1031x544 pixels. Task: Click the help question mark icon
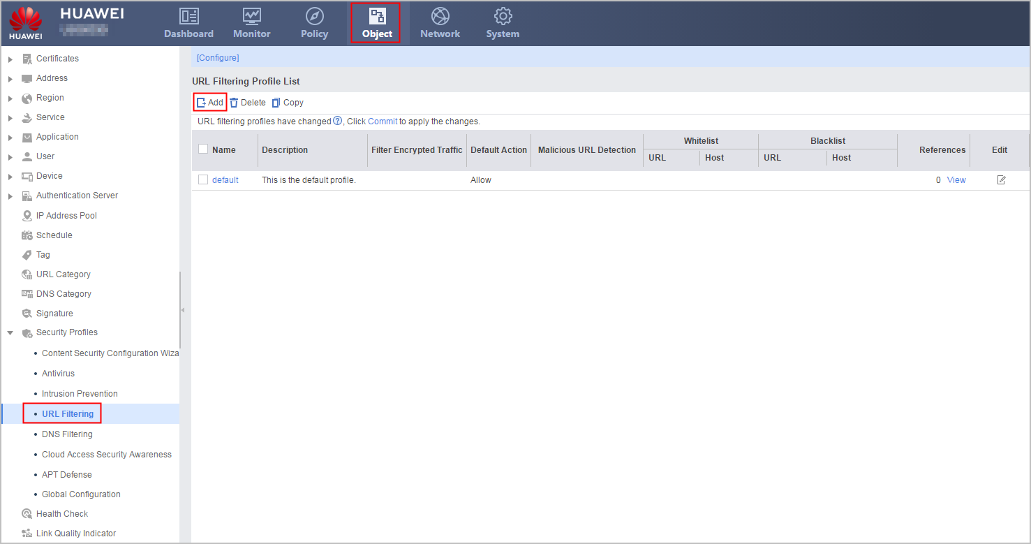338,121
